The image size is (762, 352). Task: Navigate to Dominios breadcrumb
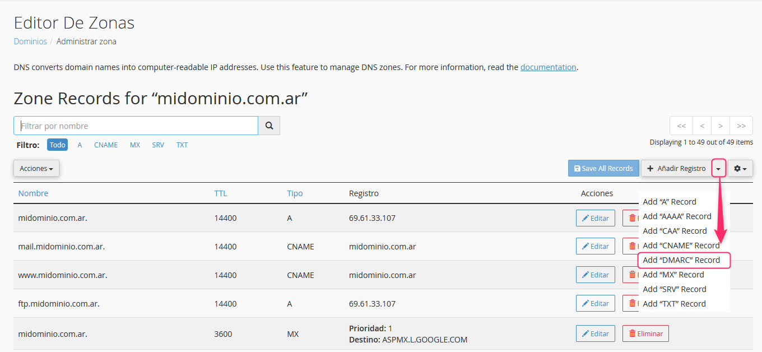click(30, 41)
